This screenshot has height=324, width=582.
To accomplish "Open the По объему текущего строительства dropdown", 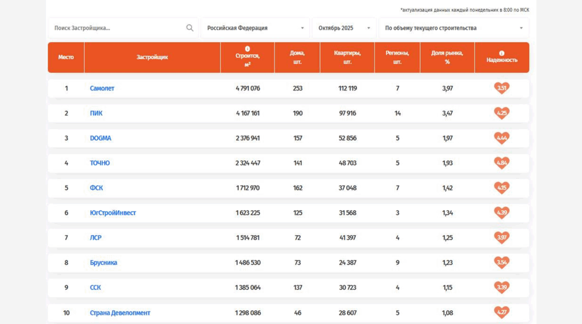I will click(454, 28).
